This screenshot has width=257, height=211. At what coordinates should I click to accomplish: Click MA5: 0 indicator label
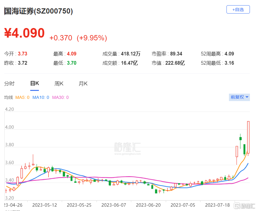tap(22, 97)
